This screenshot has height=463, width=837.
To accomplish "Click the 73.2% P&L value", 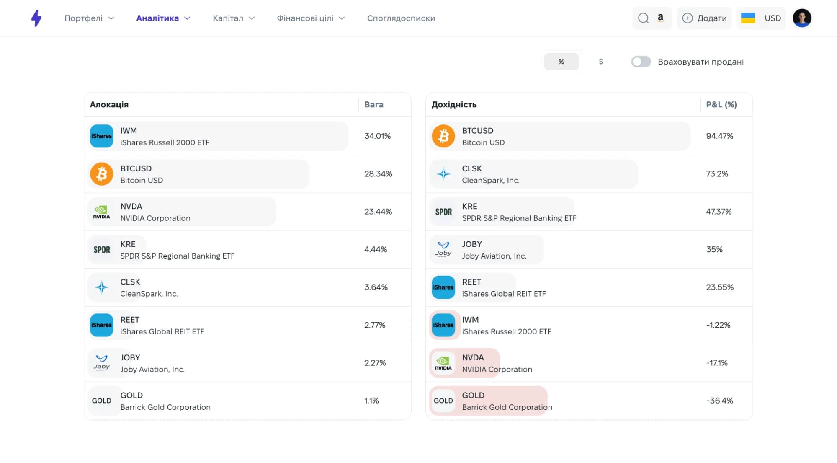I will (x=717, y=173).
